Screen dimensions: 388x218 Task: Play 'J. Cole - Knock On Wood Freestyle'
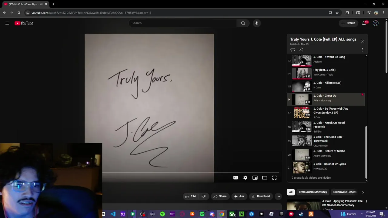coord(326,127)
